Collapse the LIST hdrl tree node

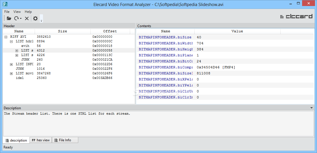click(x=11, y=41)
